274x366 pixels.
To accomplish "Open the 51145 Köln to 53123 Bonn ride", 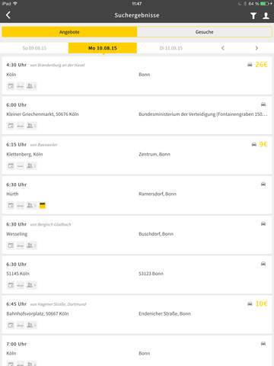I will pos(137,275).
